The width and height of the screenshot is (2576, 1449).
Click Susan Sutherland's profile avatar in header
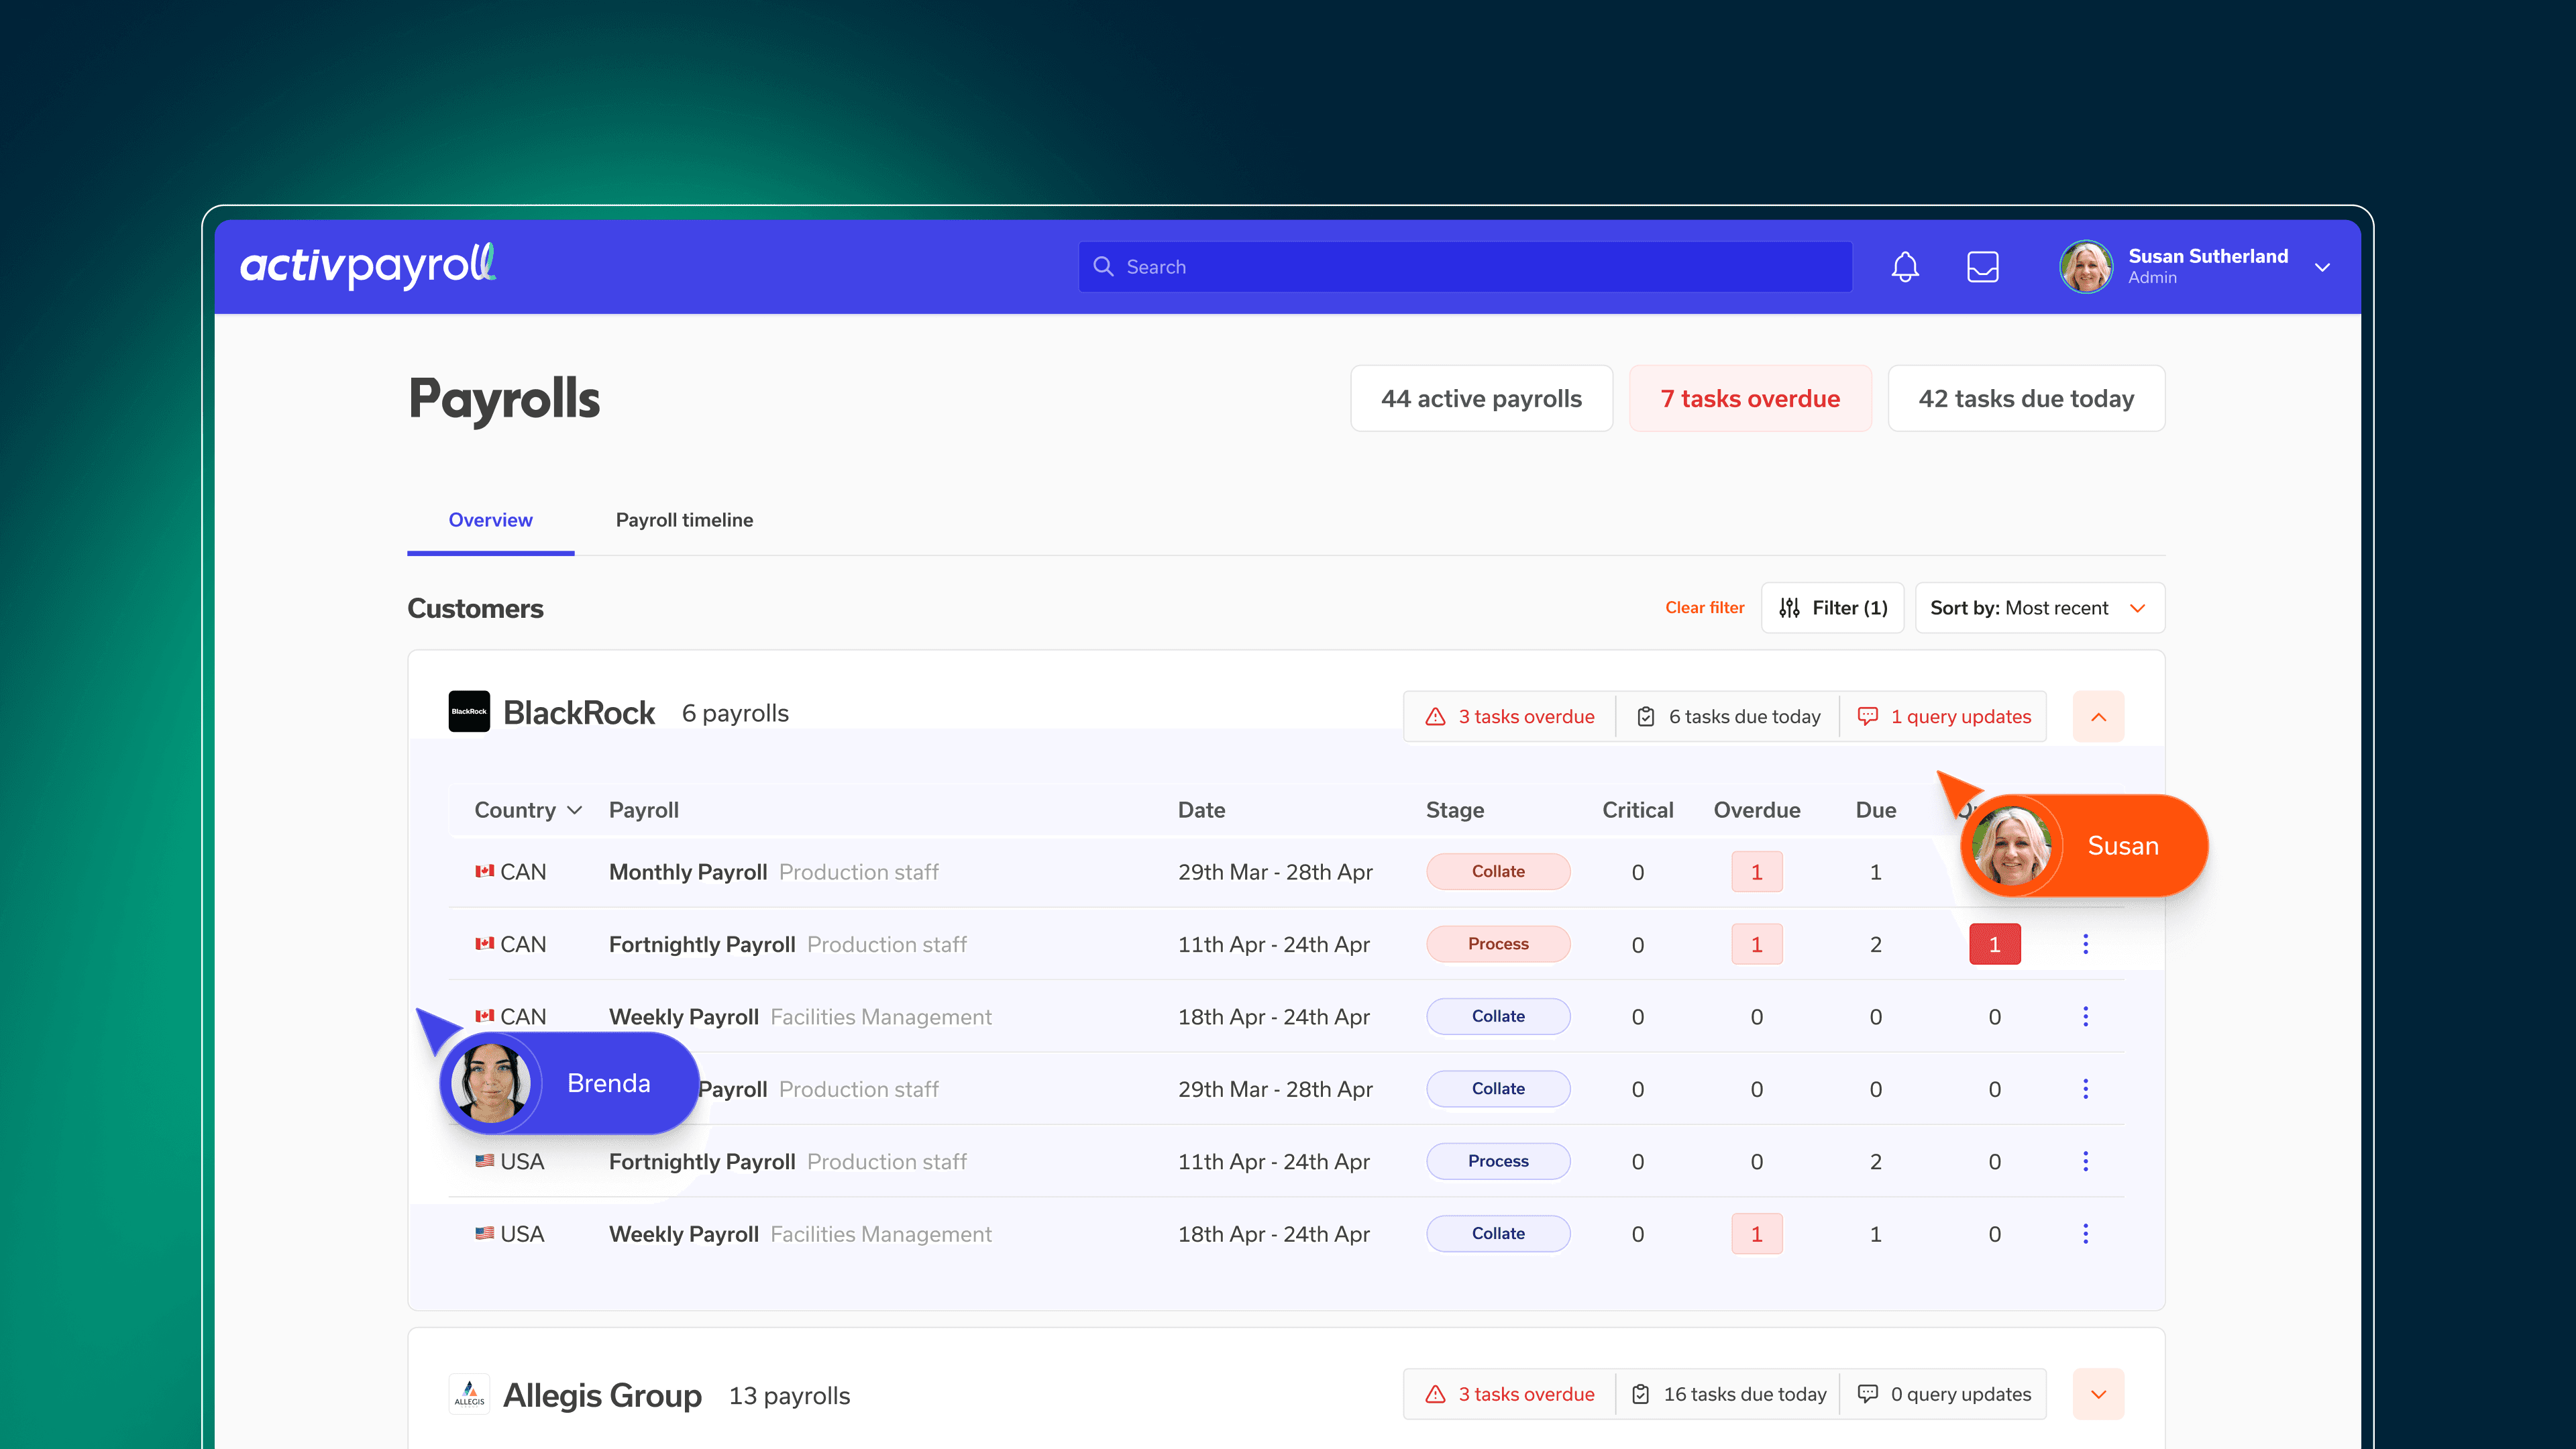pyautogui.click(x=2086, y=267)
